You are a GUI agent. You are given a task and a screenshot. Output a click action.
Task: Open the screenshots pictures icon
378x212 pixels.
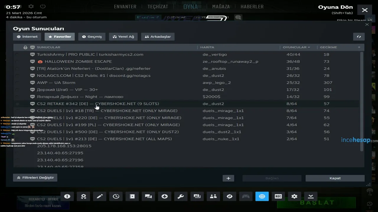[x=197, y=196]
